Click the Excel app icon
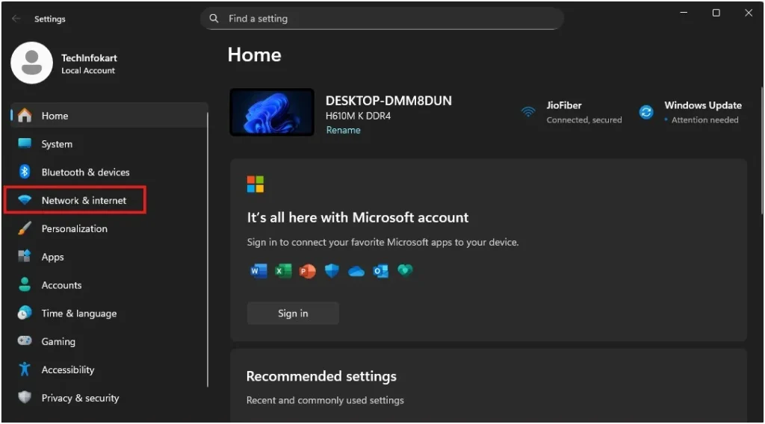This screenshot has height=424, width=765. pos(283,271)
